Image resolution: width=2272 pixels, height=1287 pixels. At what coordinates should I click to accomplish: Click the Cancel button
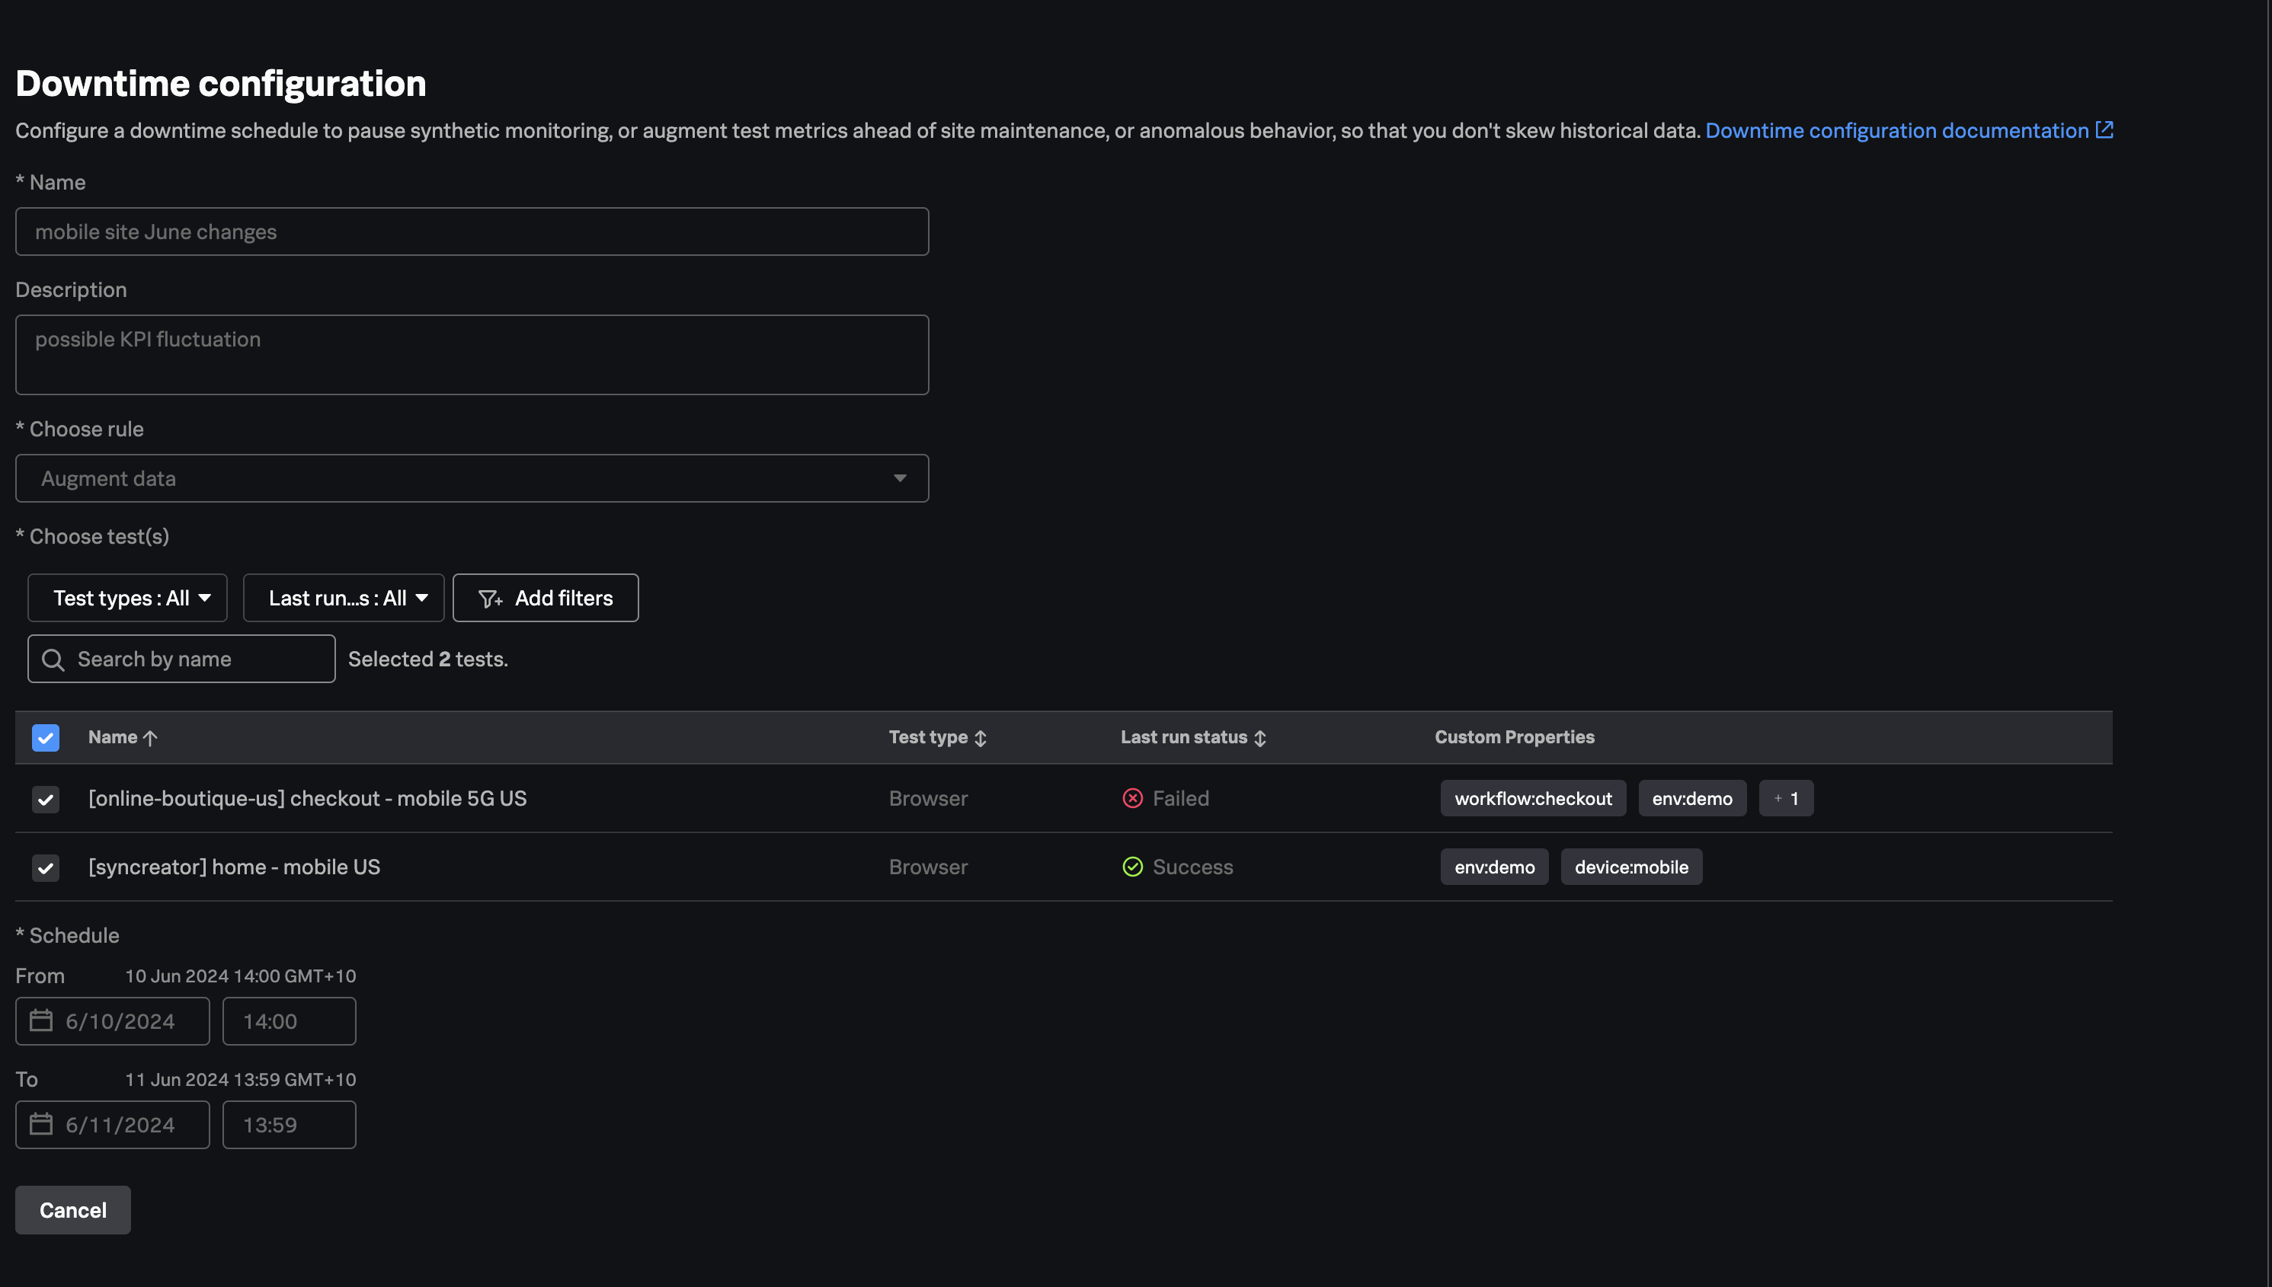point(72,1210)
